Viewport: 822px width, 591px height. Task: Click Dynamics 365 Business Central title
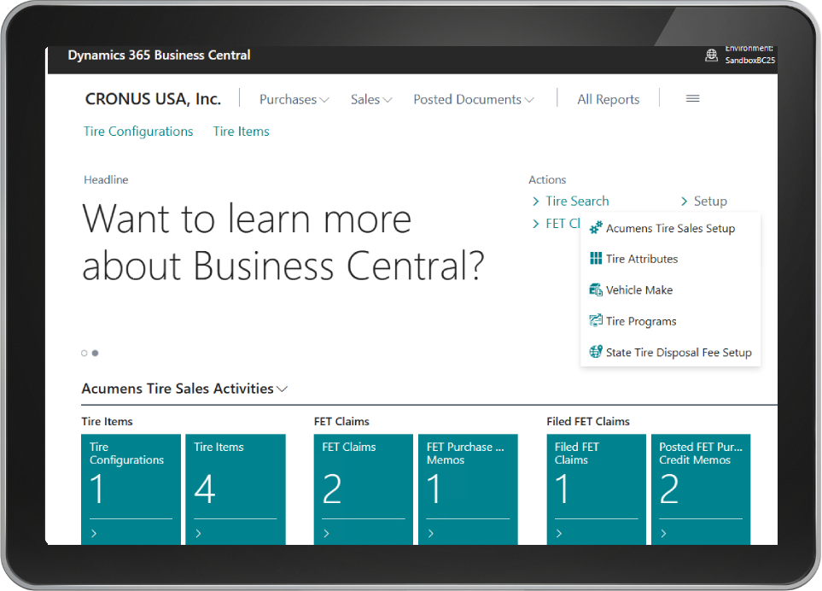159,55
